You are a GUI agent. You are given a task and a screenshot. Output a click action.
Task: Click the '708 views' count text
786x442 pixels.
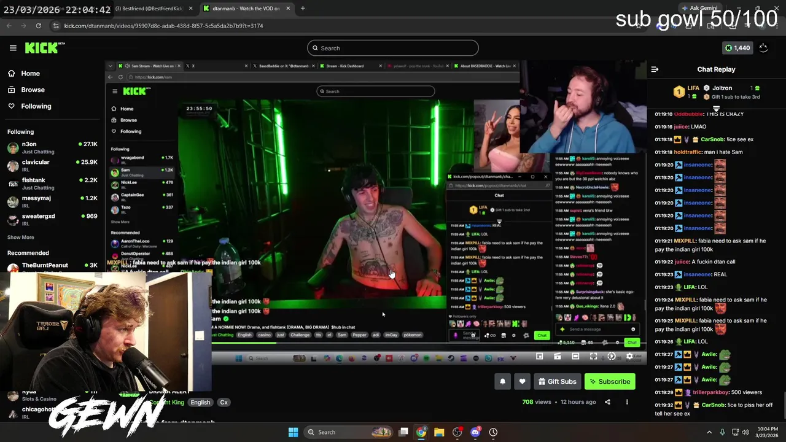537,402
